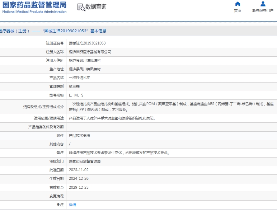Screen dimensions: 277x211
Task: Click the 管理类别 field label
Action: (56, 86)
